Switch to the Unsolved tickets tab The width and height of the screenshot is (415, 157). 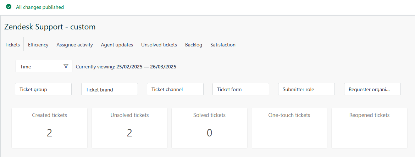(x=159, y=45)
